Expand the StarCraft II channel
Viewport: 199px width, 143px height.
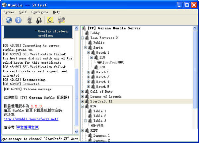[x=83, y=101]
